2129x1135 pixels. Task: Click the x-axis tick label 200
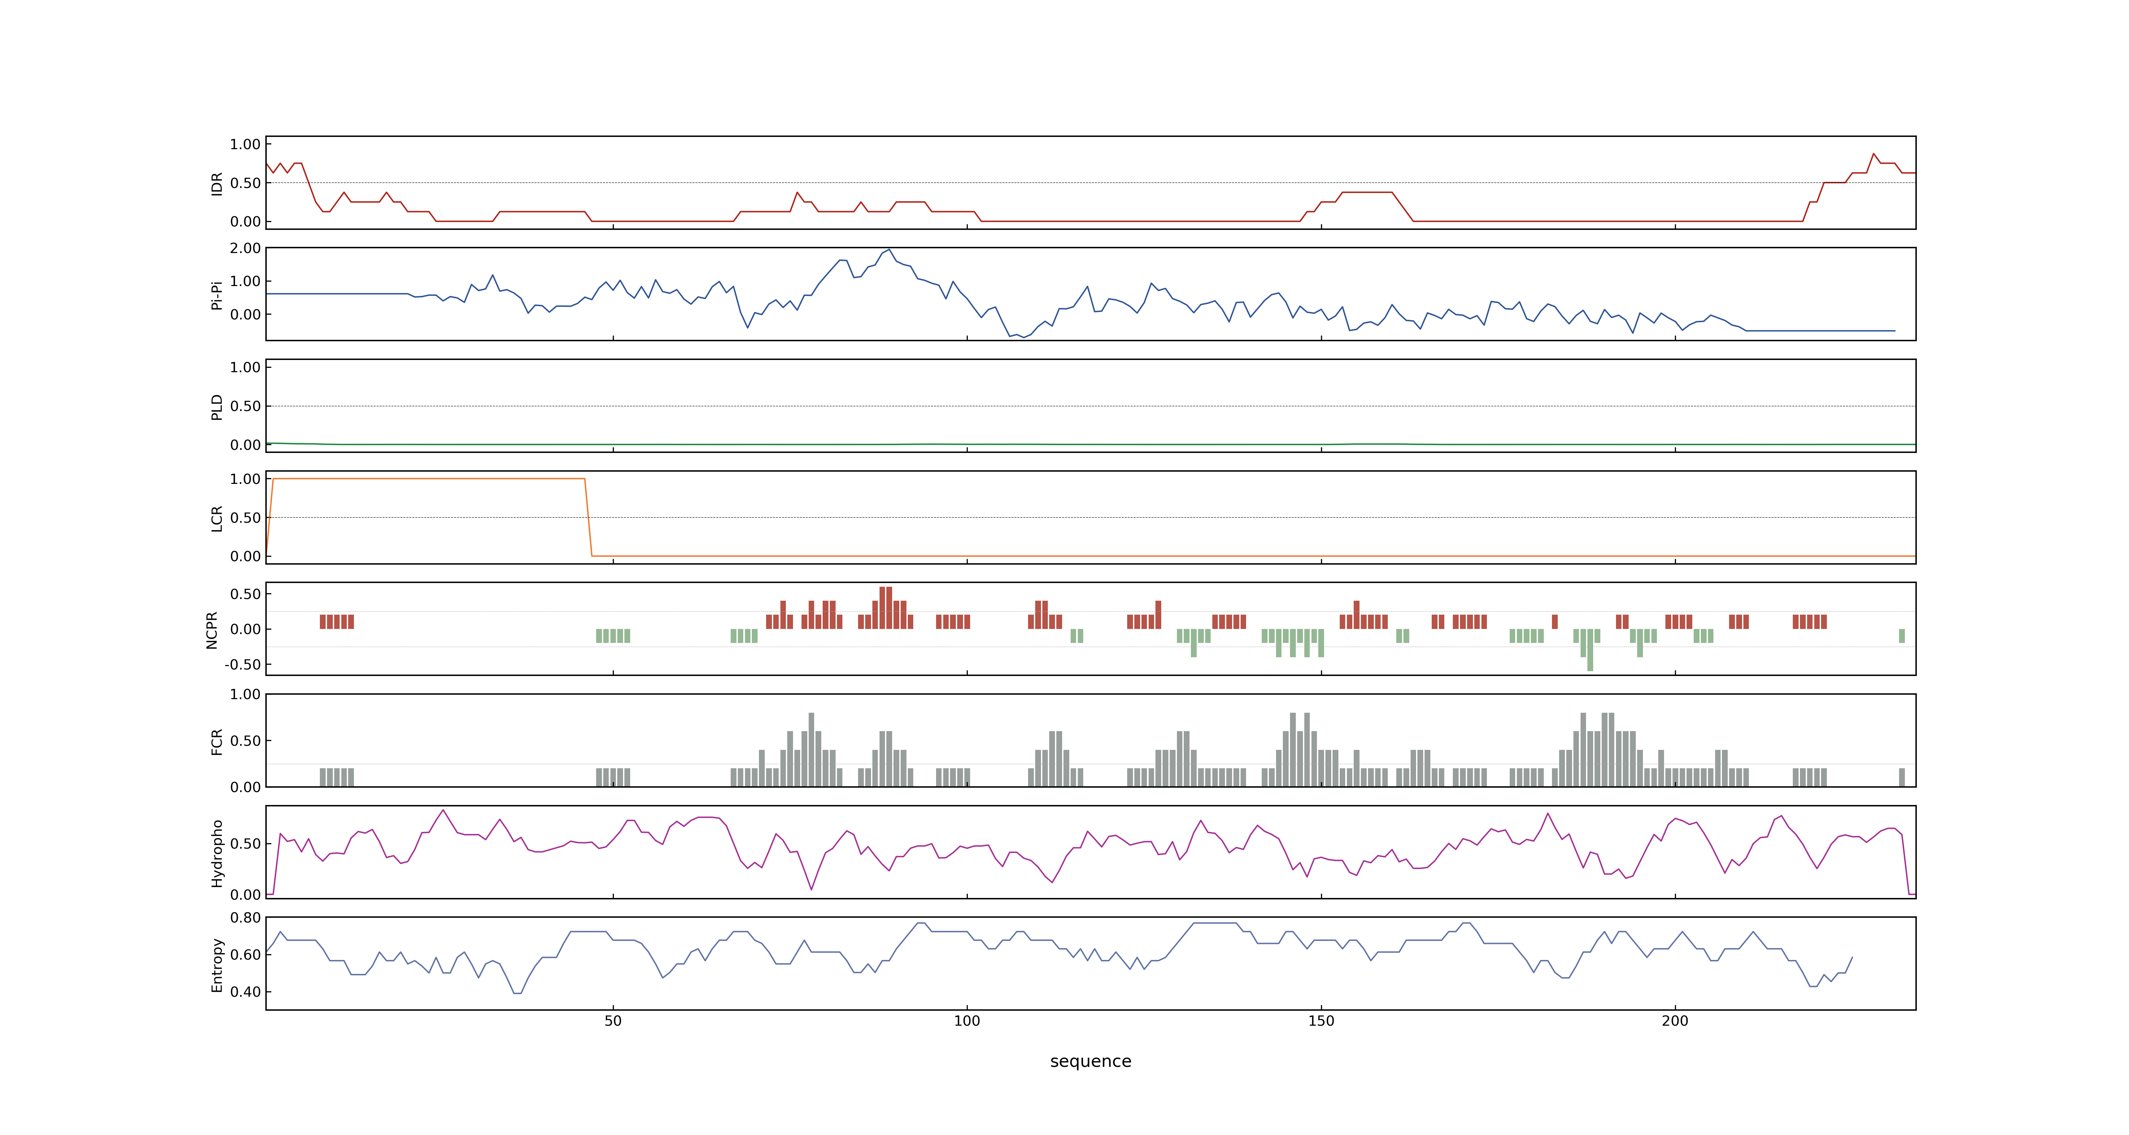[1675, 1020]
